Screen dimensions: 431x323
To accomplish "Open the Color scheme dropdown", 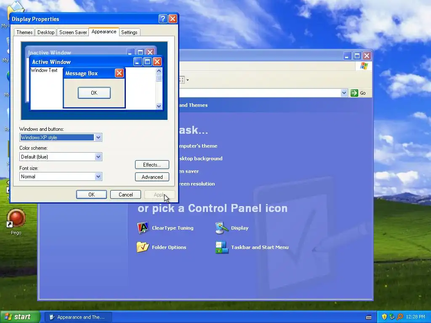I will click(98, 157).
